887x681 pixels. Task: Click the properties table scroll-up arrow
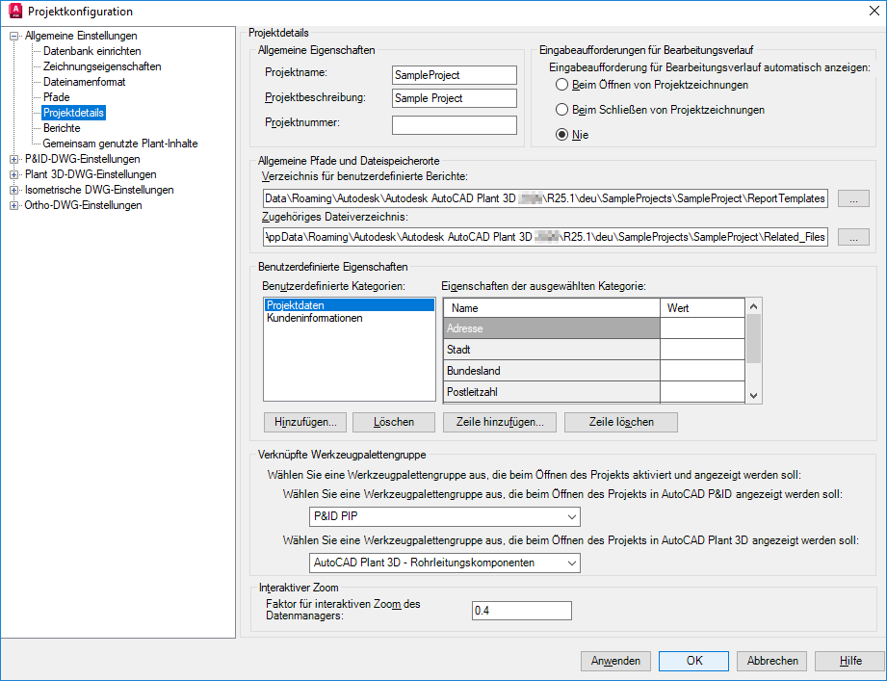pyautogui.click(x=753, y=306)
